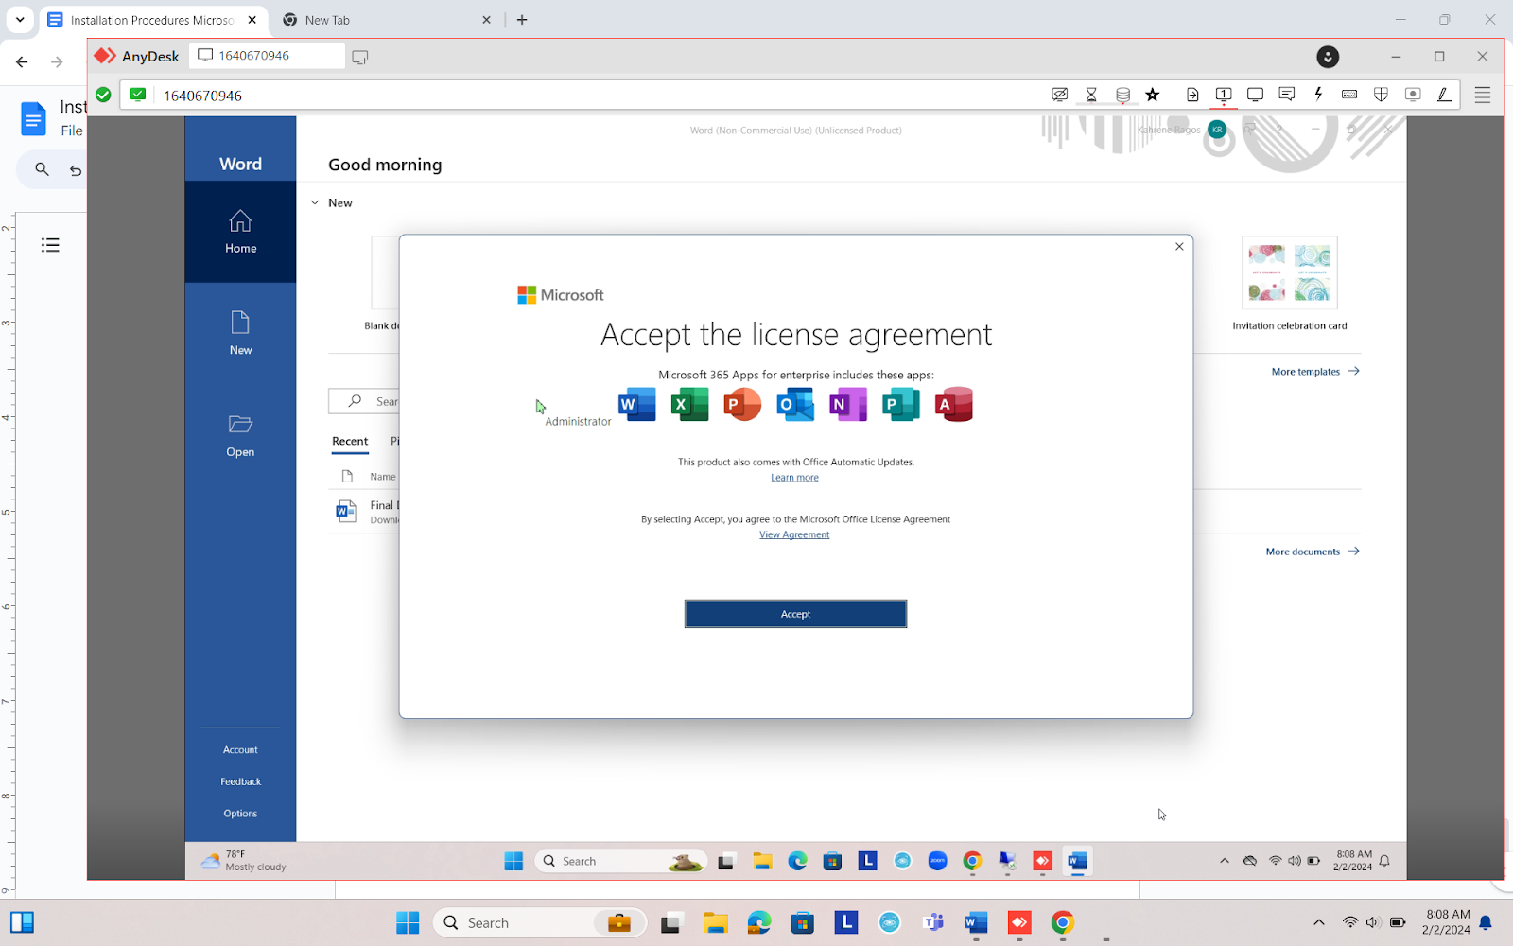The image size is (1513, 946).
Task: Open Options in Word sidebar
Action: coord(240,814)
